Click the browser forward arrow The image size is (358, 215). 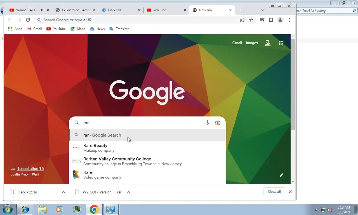click(19, 20)
